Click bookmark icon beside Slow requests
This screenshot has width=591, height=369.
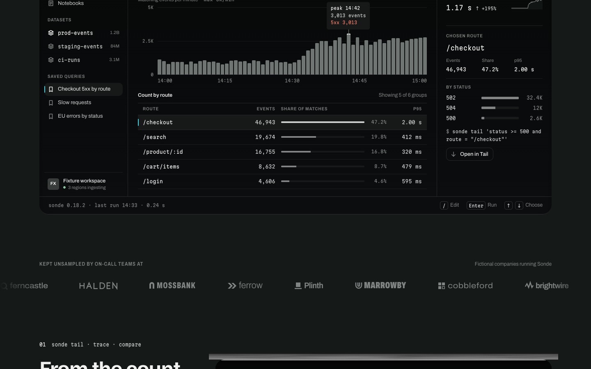[51, 102]
